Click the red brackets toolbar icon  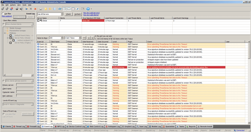click(x=73, y=9)
